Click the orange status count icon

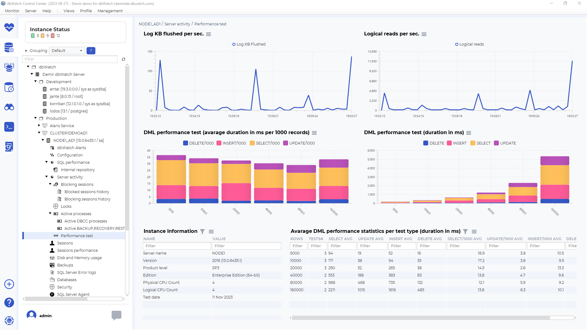click(42, 36)
